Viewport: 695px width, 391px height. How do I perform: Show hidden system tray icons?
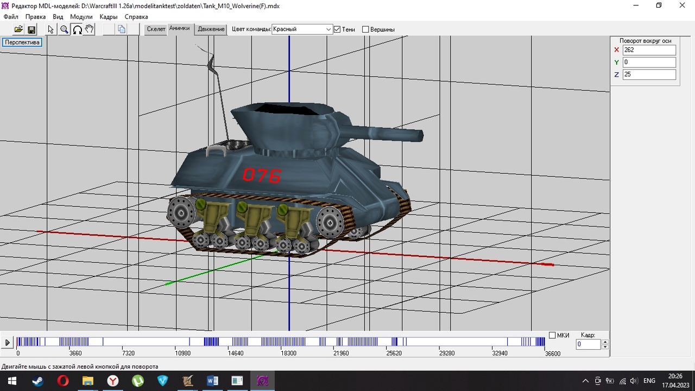585,381
